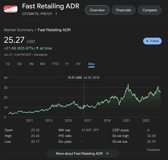This screenshot has height=160, width=168.
Task: Click the green up arrow by all time
Action: (x=37, y=48)
